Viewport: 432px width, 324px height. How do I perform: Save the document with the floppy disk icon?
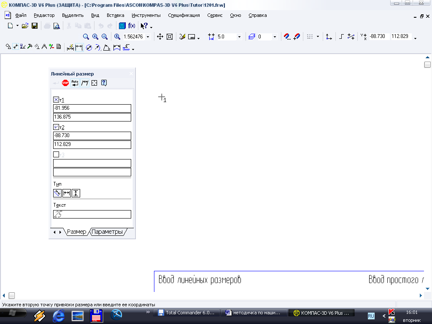(x=35, y=26)
